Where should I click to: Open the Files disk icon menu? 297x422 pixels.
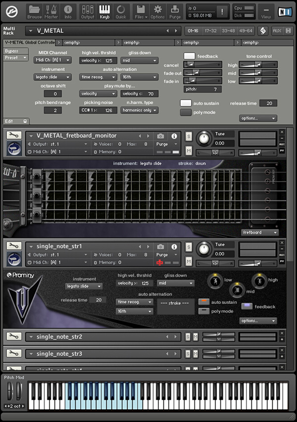pyautogui.click(x=140, y=10)
